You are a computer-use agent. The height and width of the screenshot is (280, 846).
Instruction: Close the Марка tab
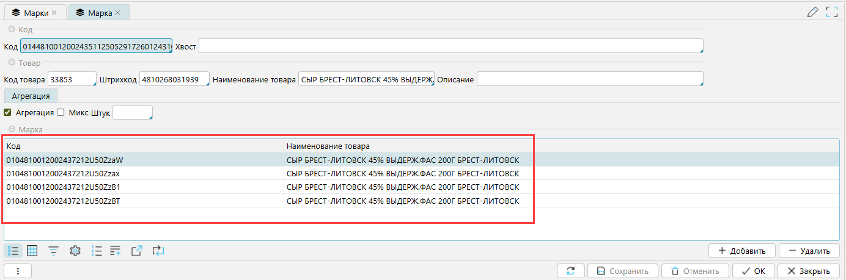[118, 12]
